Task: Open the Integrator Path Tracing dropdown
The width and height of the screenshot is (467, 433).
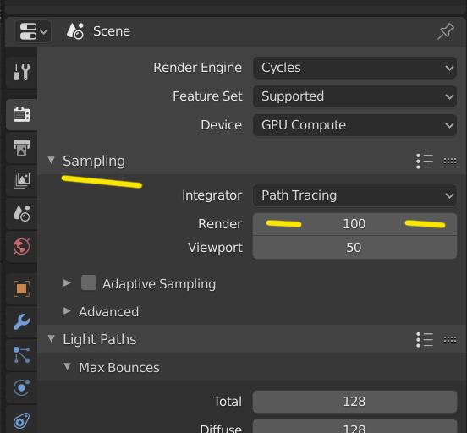Action: pos(354,195)
